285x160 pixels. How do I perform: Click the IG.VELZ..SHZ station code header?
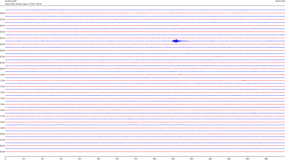[11, 1]
